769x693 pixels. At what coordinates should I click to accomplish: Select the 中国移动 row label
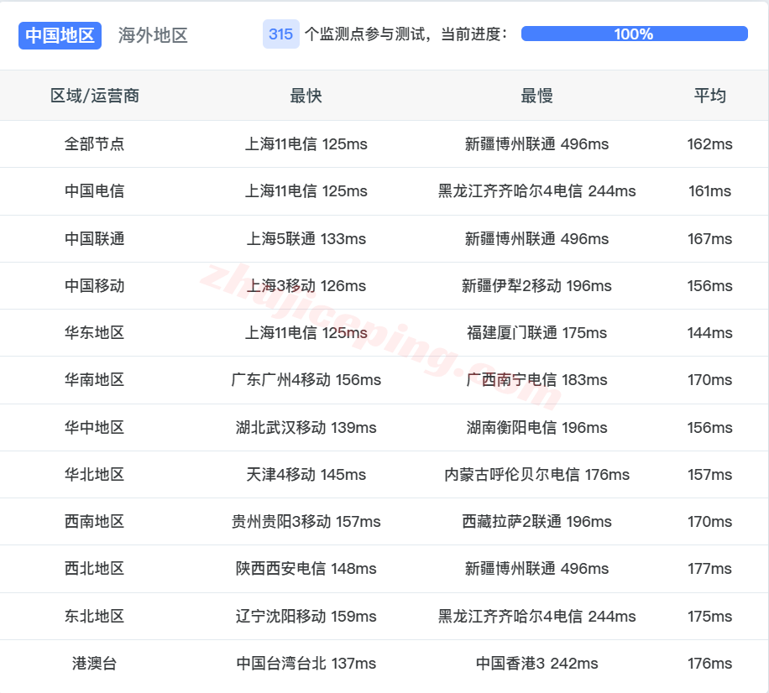[95, 286]
